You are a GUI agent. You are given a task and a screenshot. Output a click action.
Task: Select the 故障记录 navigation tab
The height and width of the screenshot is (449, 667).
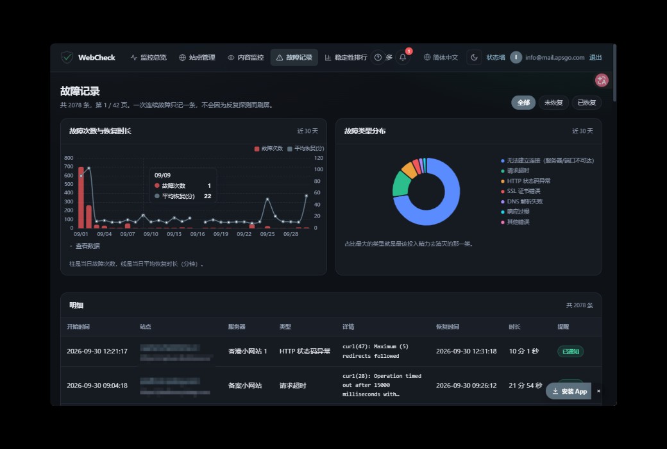[x=294, y=58]
